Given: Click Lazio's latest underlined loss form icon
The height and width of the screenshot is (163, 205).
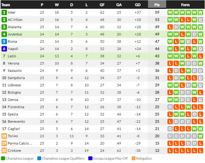Looking at the screenshot, I should [x=200, y=56].
